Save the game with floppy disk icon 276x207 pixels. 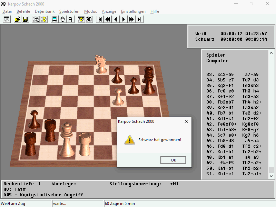coord(25,19)
